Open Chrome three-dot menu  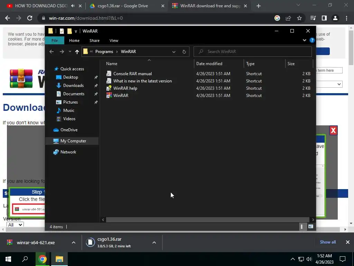click(x=346, y=18)
